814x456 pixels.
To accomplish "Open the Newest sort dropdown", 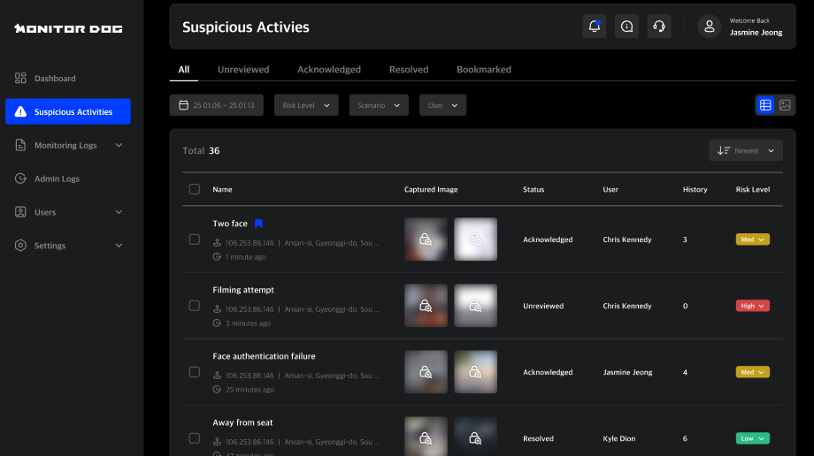I will [746, 150].
